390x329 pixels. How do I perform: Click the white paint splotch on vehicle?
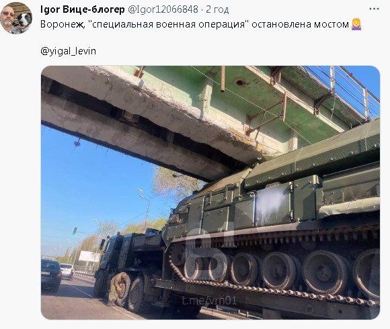[x=270, y=202]
